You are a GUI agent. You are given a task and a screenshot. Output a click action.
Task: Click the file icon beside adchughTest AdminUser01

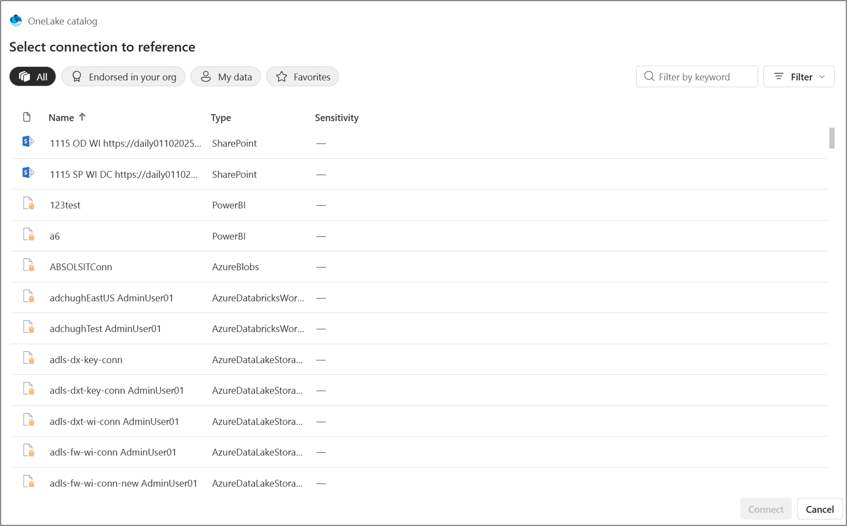(29, 327)
